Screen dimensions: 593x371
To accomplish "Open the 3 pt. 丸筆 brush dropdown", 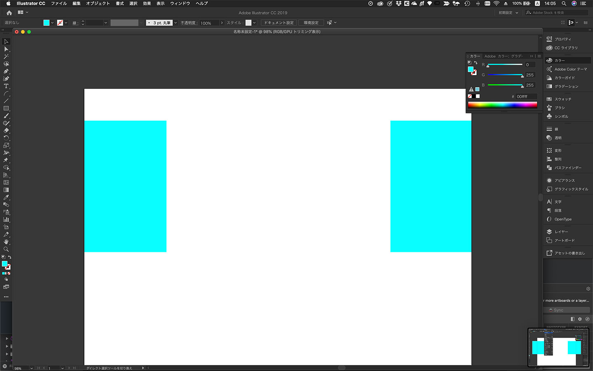I will [175, 23].
